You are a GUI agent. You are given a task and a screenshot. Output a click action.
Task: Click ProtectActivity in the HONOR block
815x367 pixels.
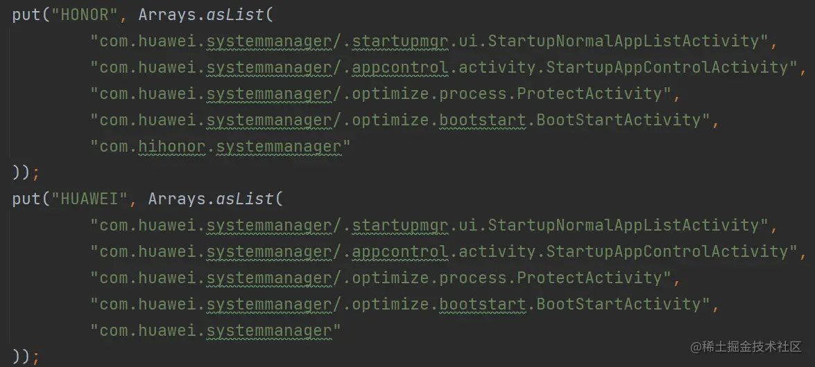pos(590,93)
